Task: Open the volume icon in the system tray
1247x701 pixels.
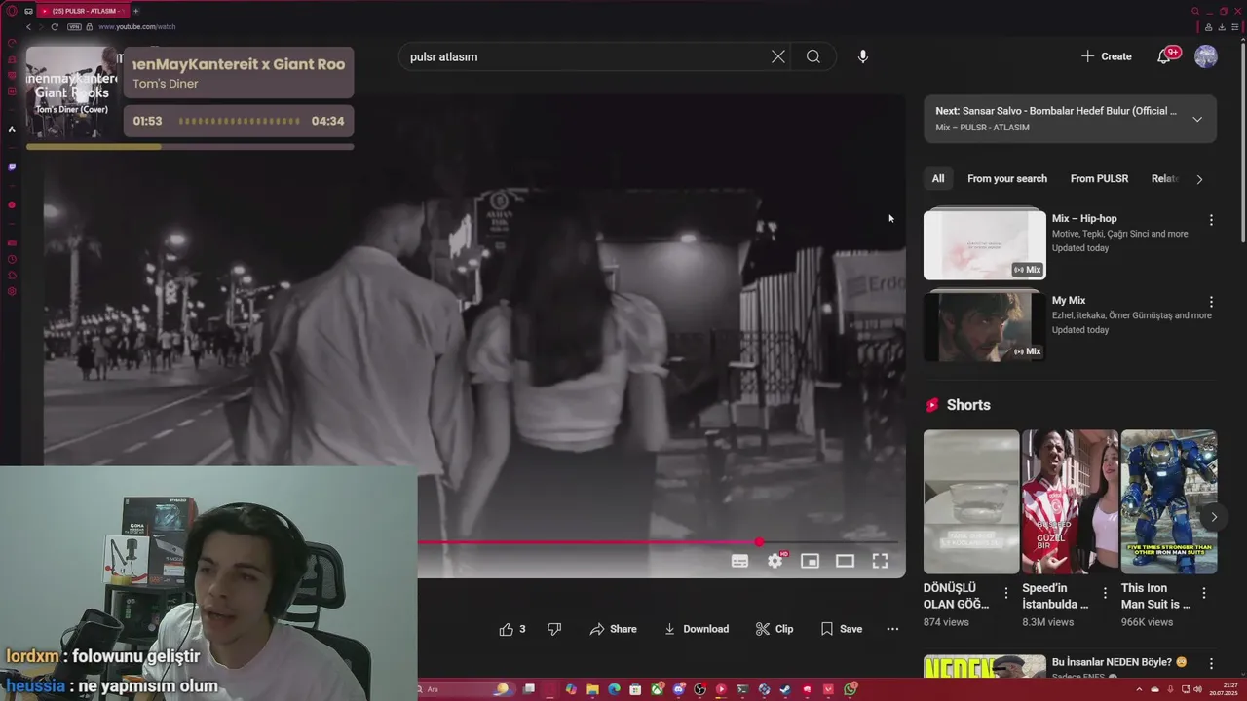Action: pyautogui.click(x=1197, y=689)
